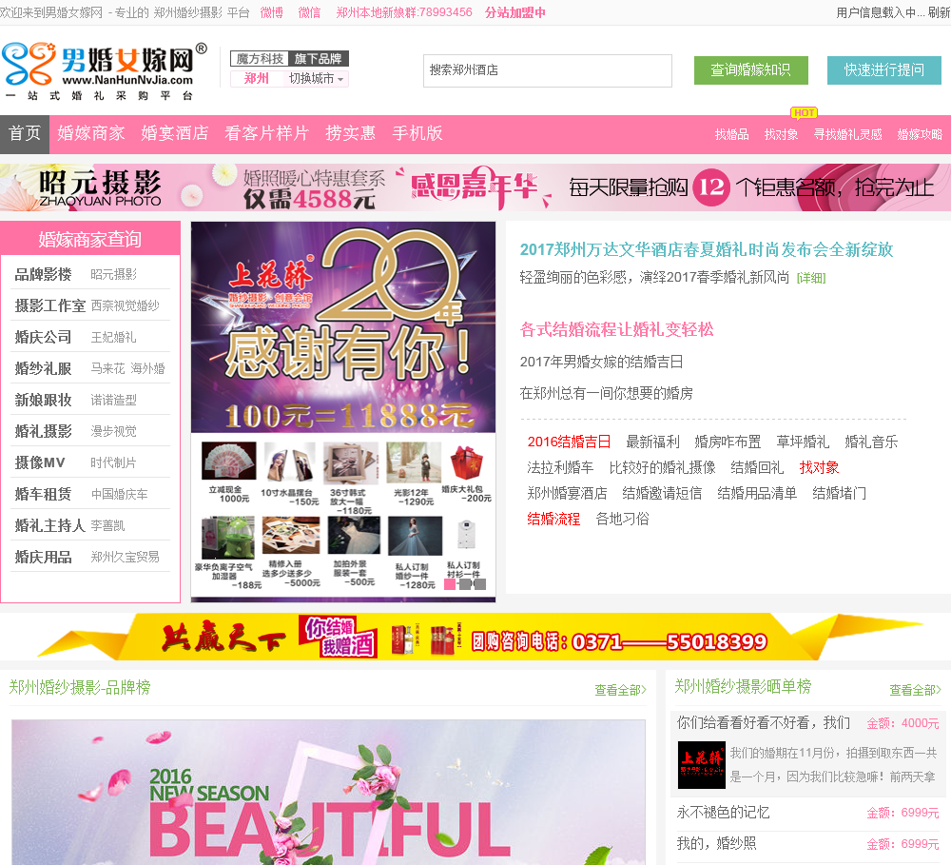Open the 婚宴酒店 navigation tab
Image resolution: width=951 pixels, height=865 pixels.
(175, 133)
